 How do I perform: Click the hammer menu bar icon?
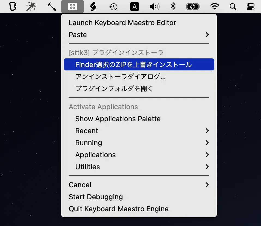[52, 7]
